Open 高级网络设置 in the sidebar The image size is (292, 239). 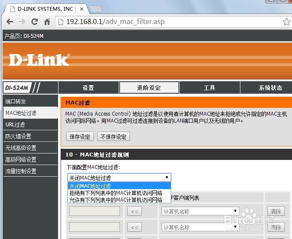pos(31,159)
